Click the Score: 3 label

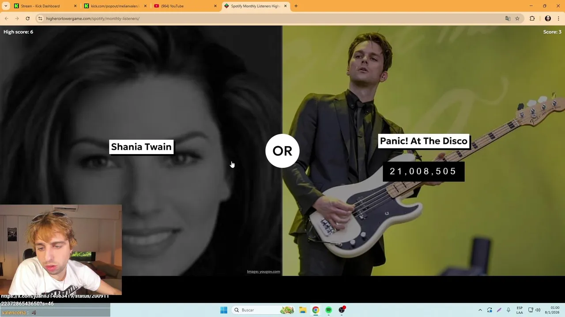tap(552, 32)
